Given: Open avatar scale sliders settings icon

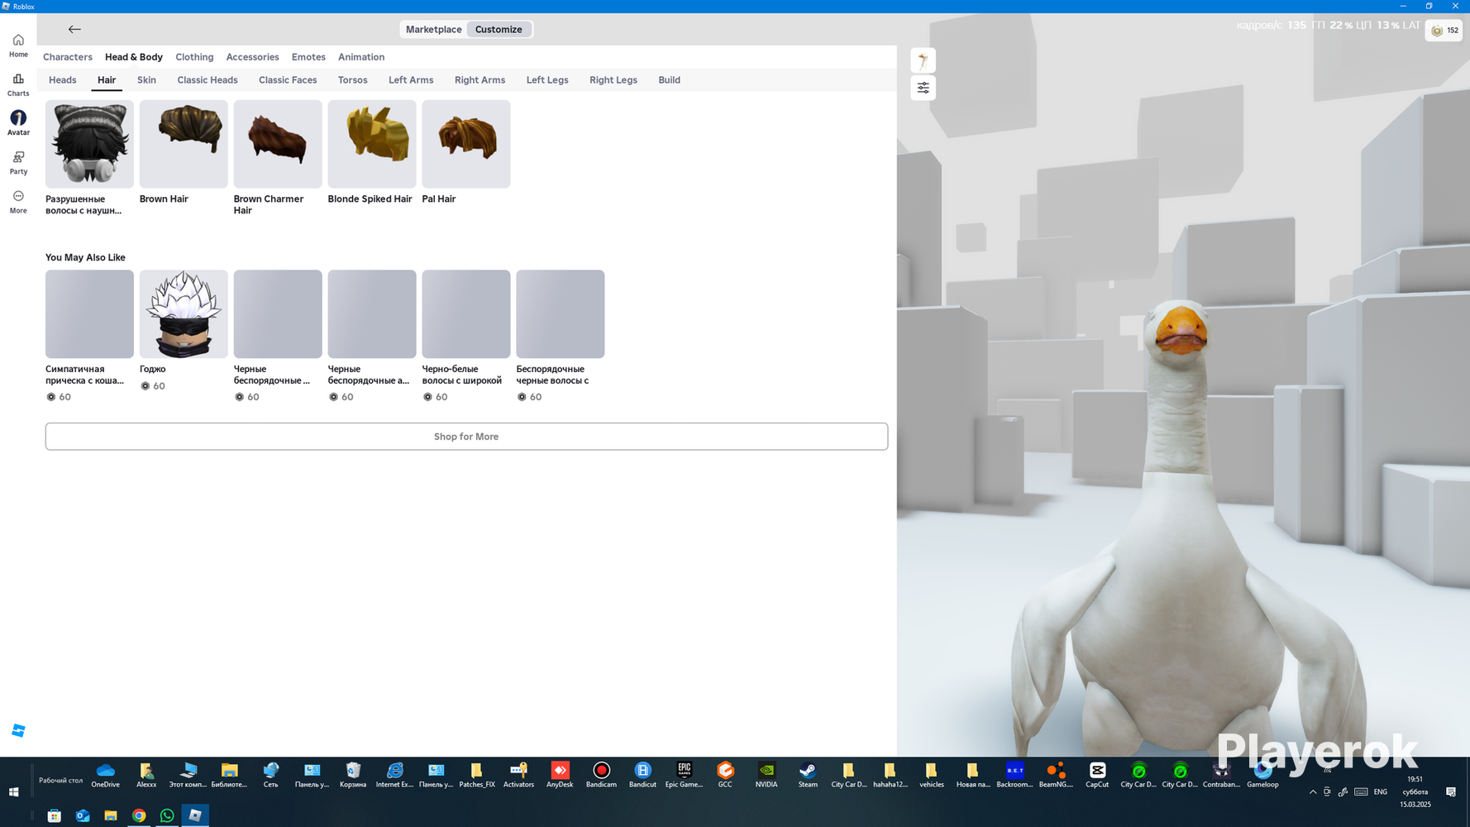Looking at the screenshot, I should [x=924, y=88].
